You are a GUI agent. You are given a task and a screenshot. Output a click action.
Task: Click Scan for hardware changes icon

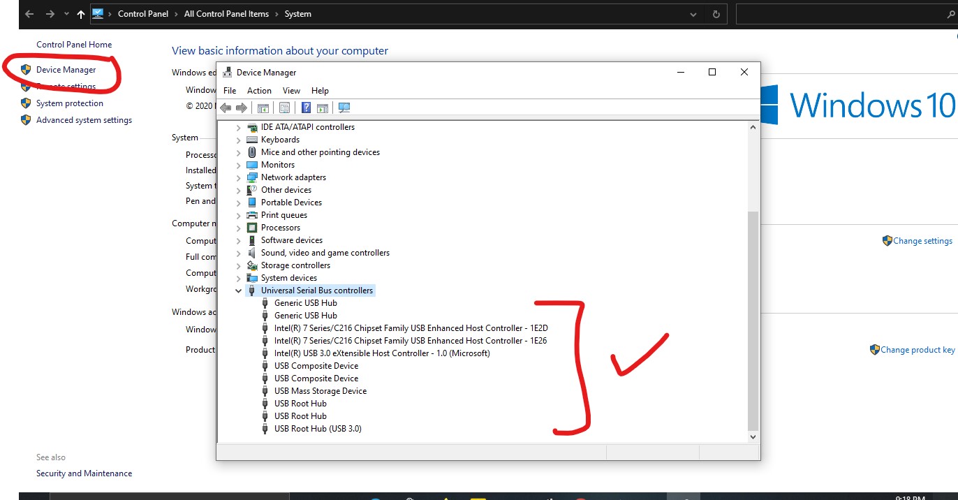click(344, 108)
